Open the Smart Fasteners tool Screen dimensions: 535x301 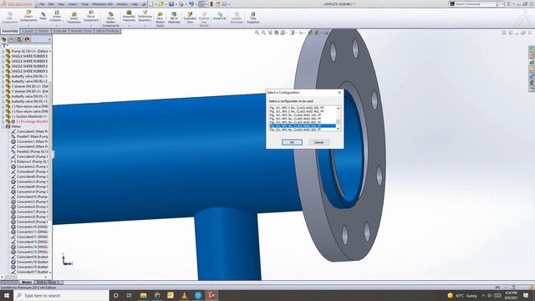tap(74, 18)
